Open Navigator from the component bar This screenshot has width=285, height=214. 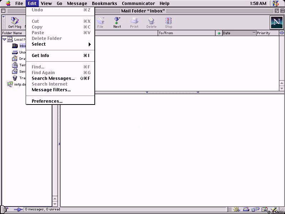pos(236,210)
